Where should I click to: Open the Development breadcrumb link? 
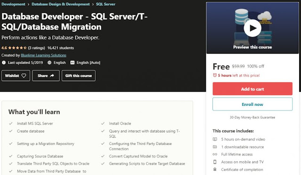[x=13, y=4]
